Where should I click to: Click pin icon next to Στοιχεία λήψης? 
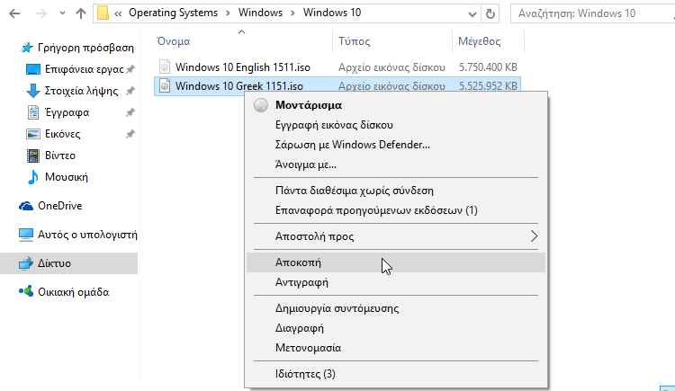pyautogui.click(x=130, y=91)
